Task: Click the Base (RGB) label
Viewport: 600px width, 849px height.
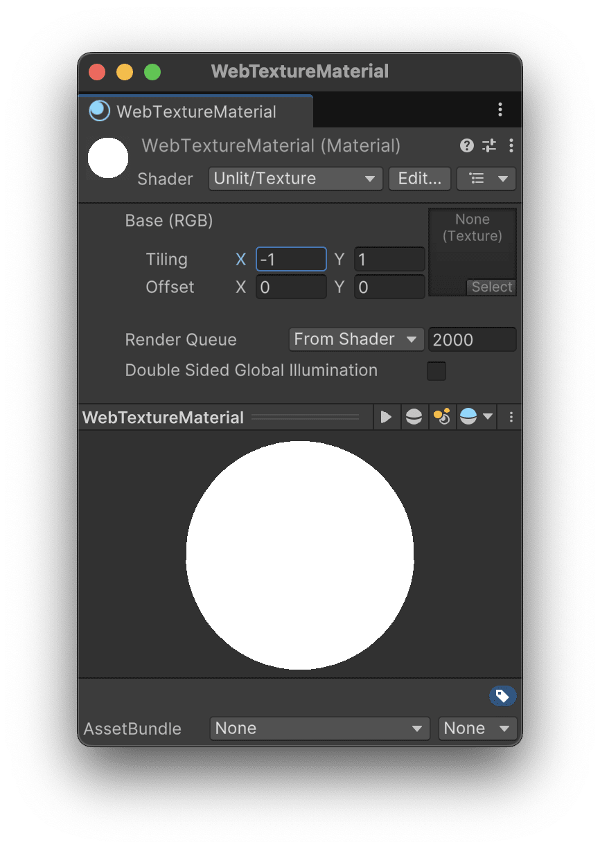Action: tap(169, 221)
